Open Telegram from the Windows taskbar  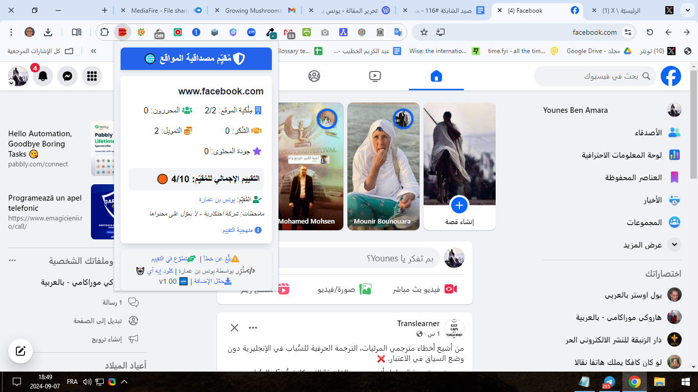pos(608,382)
